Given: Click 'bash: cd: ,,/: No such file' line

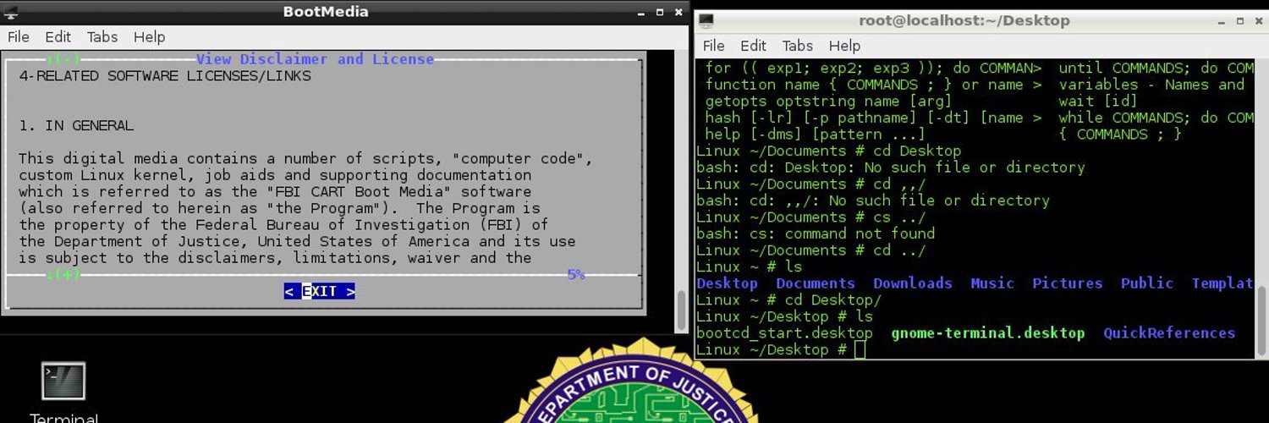Looking at the screenshot, I should click(873, 201).
